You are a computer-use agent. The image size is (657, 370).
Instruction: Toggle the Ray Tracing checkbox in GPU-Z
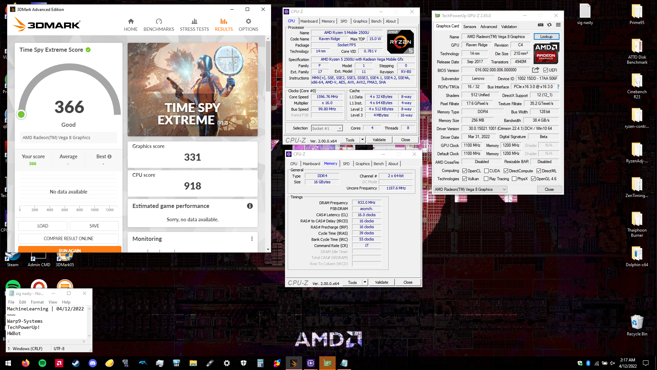pyautogui.click(x=486, y=179)
